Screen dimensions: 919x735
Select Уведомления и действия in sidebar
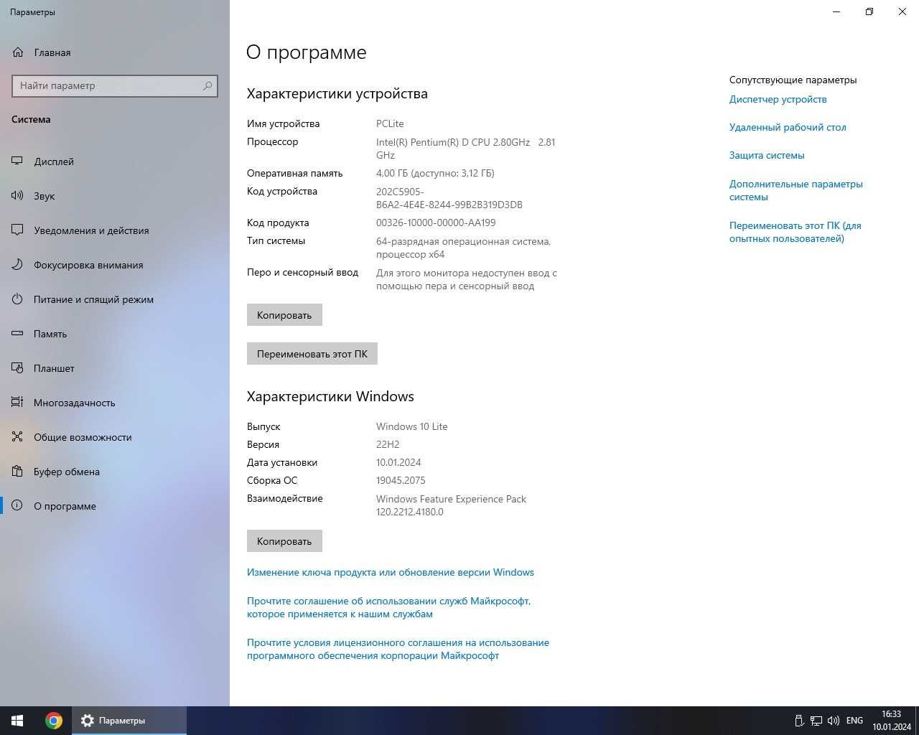(x=115, y=230)
